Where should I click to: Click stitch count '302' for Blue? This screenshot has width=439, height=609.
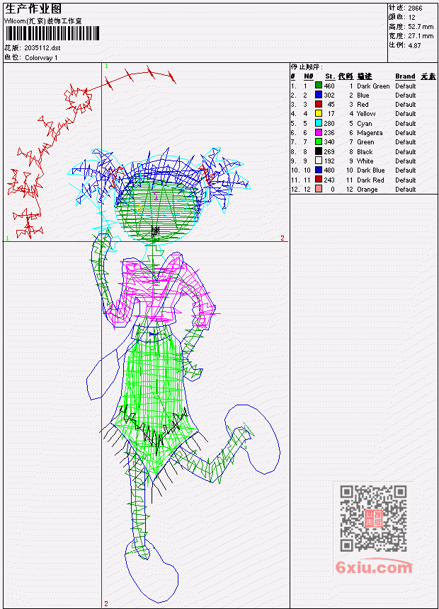329,95
